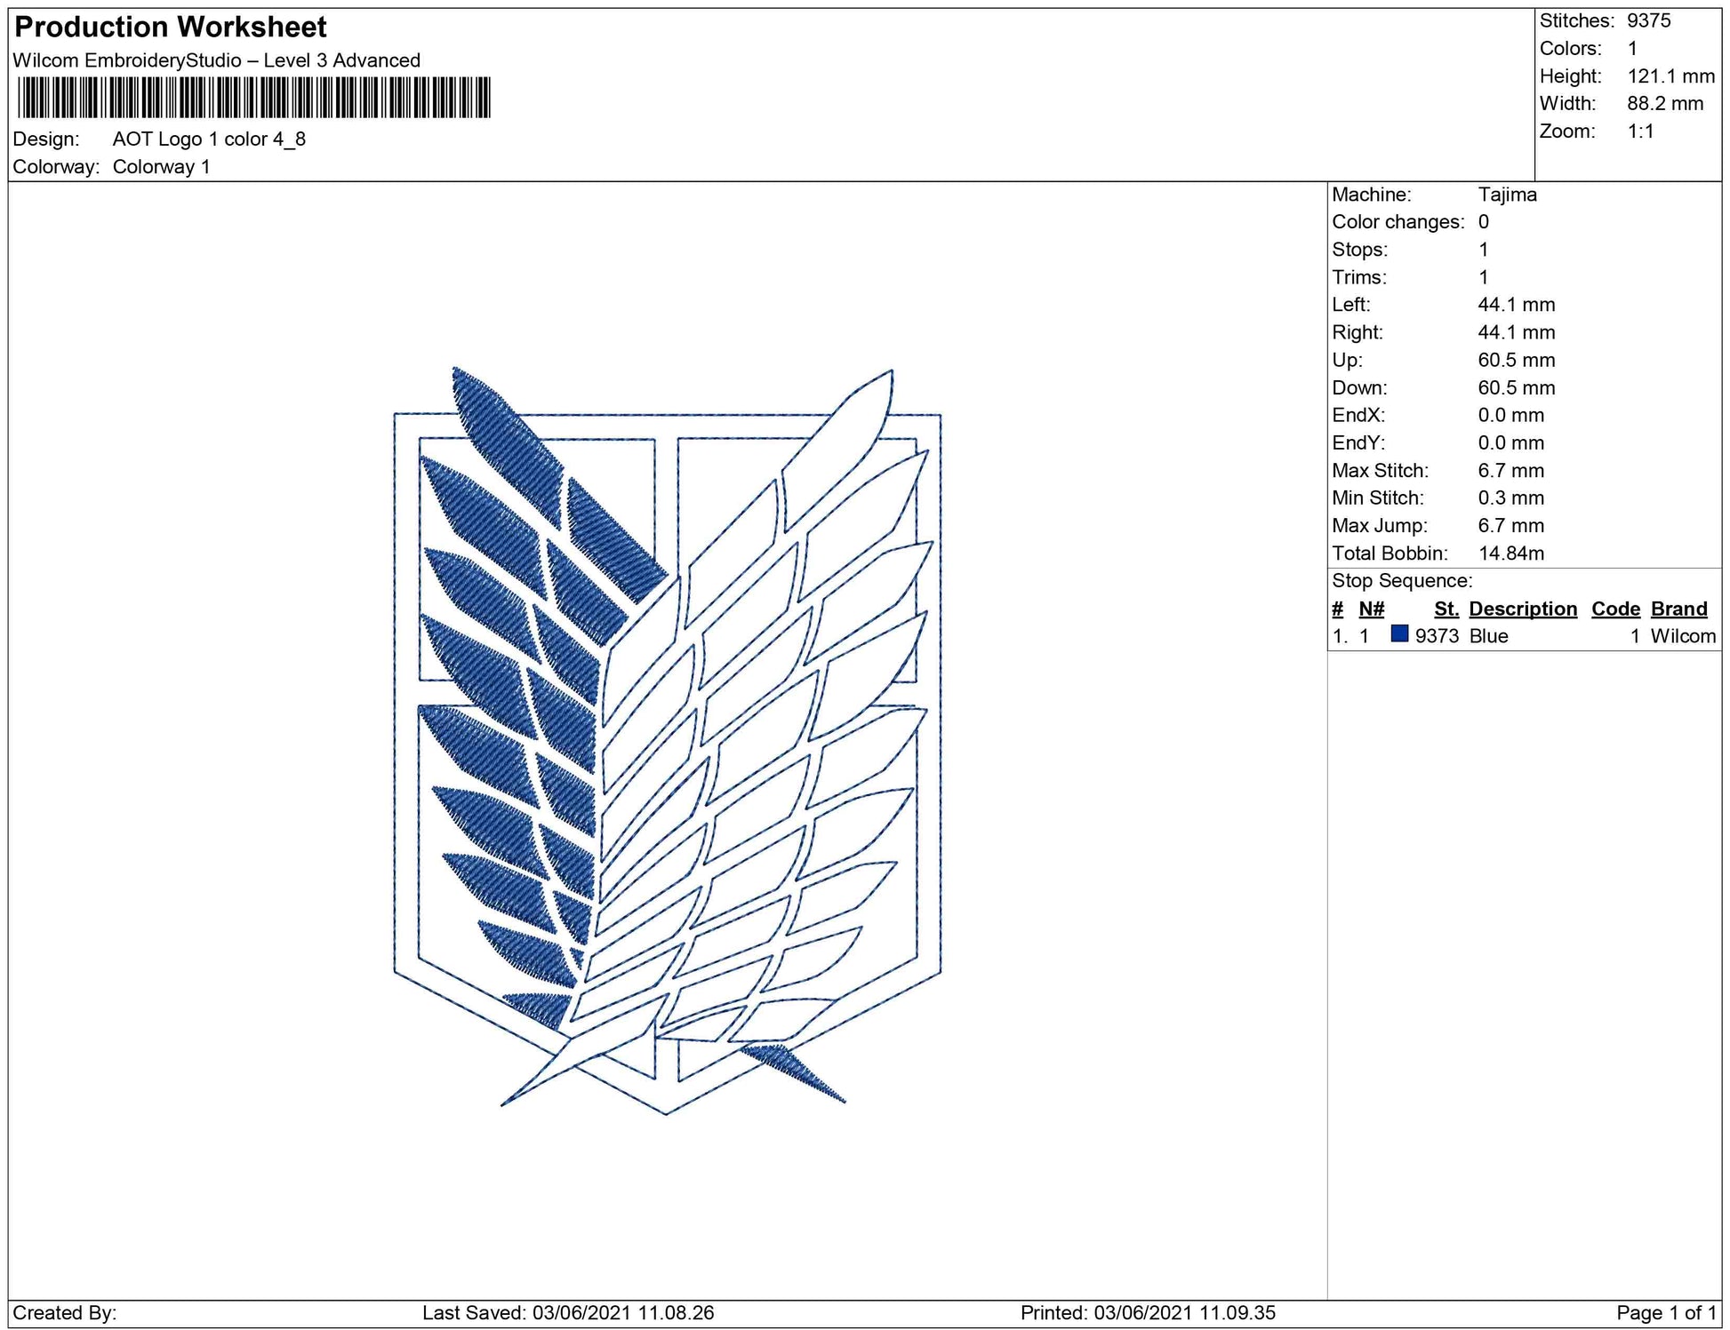
Task: Click the design name AOT Logo 1 color 4_8
Action: click(x=209, y=139)
